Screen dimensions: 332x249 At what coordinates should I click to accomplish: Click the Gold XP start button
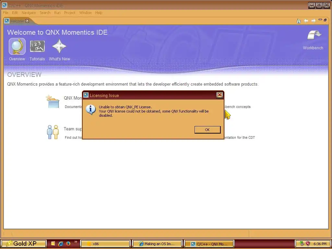point(23,244)
